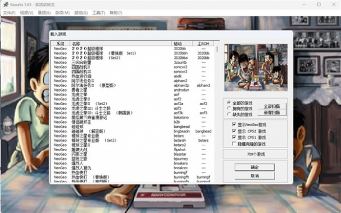Click the game list vertical scrollbar

click(x=217, y=114)
